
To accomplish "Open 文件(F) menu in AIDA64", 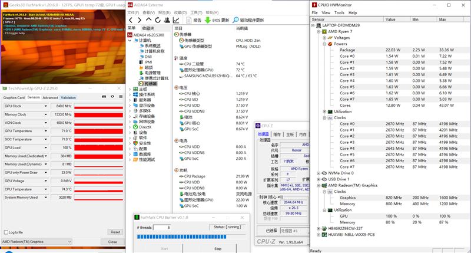I will click(x=133, y=12).
